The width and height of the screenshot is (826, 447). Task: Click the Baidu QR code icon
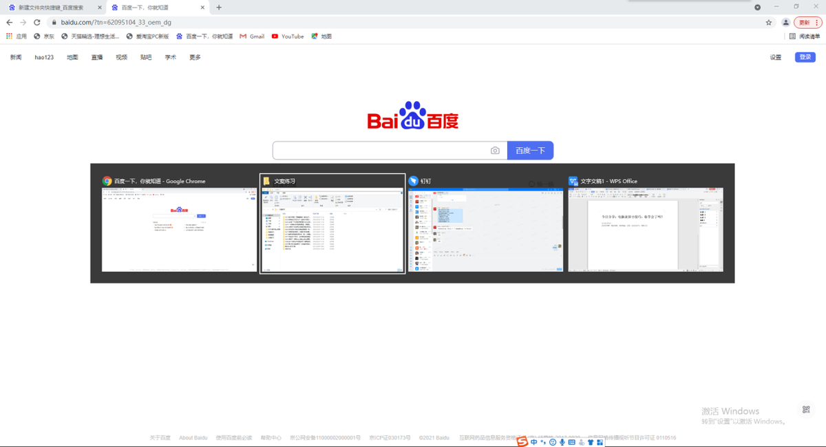(x=806, y=410)
